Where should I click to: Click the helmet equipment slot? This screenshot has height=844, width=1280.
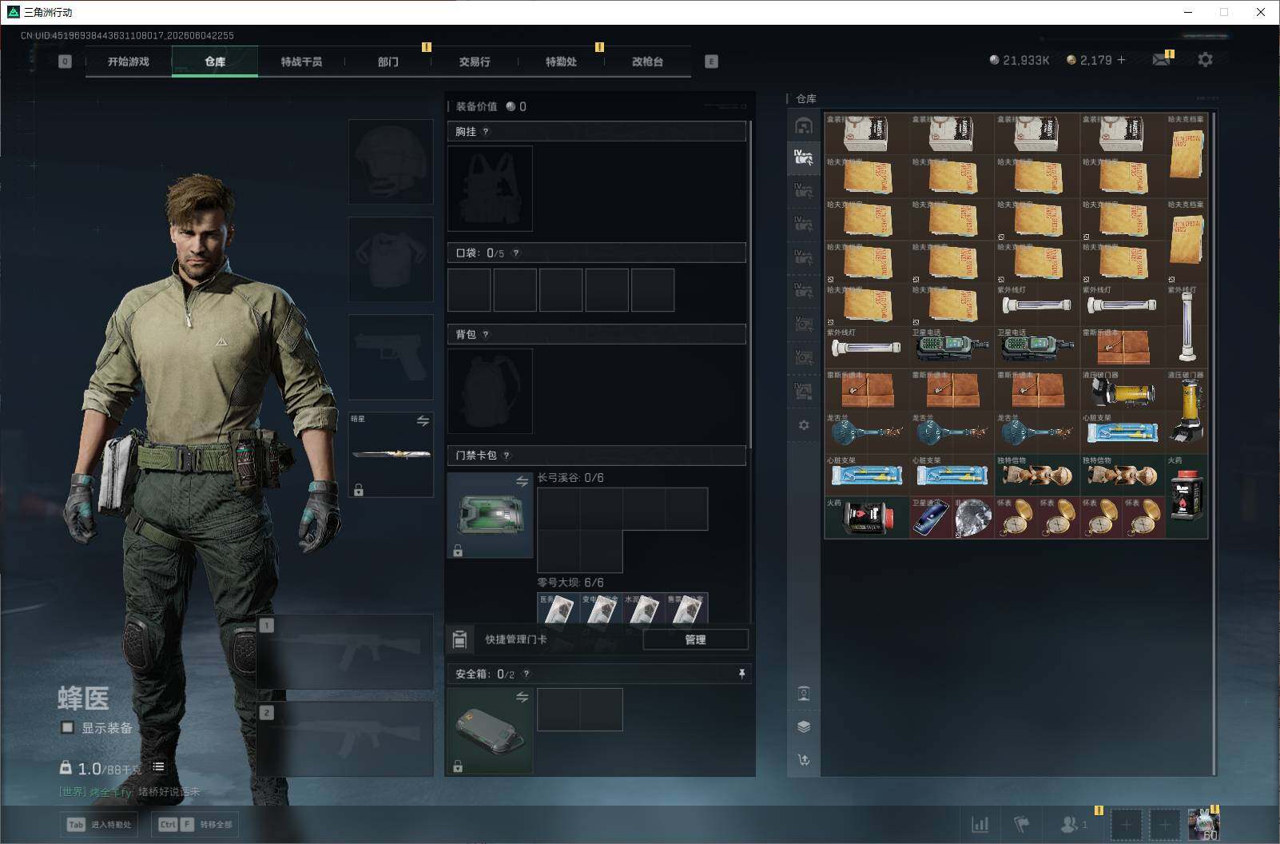coord(391,161)
